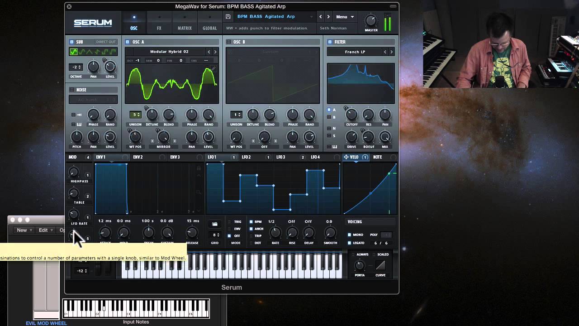Image resolution: width=579 pixels, height=326 pixels.
Task: Select the LFO4 tab
Action: (x=324, y=157)
